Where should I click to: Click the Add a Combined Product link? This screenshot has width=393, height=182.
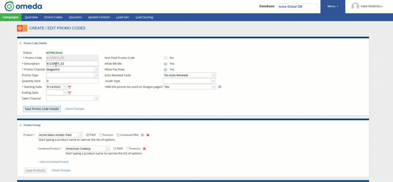click(x=53, y=162)
